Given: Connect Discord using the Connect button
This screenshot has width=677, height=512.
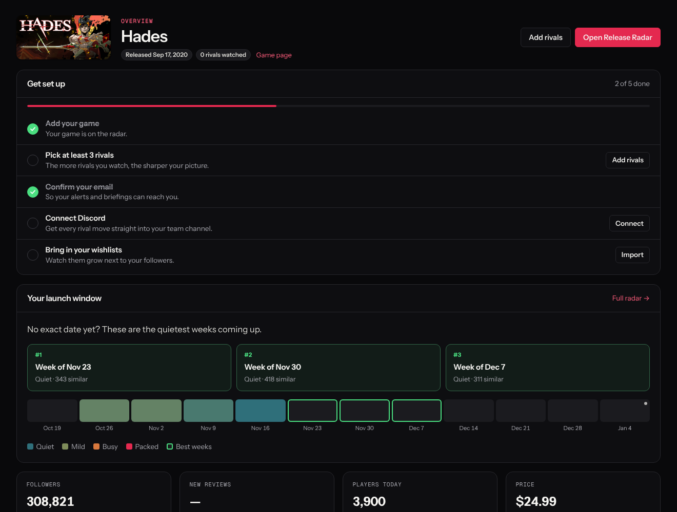Looking at the screenshot, I should (x=629, y=223).
